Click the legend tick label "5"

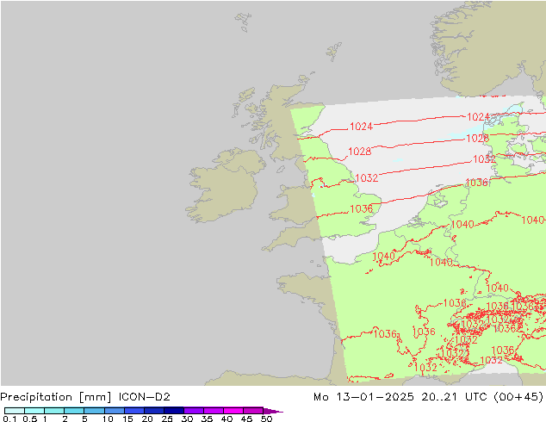tap(84, 419)
